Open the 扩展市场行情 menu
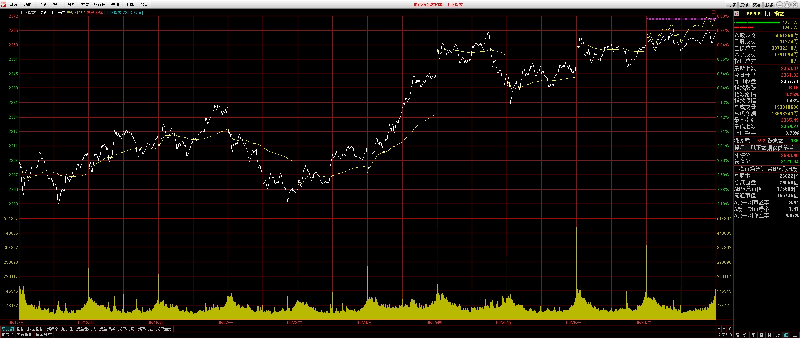Screen dimensions: 800x339 point(94,5)
